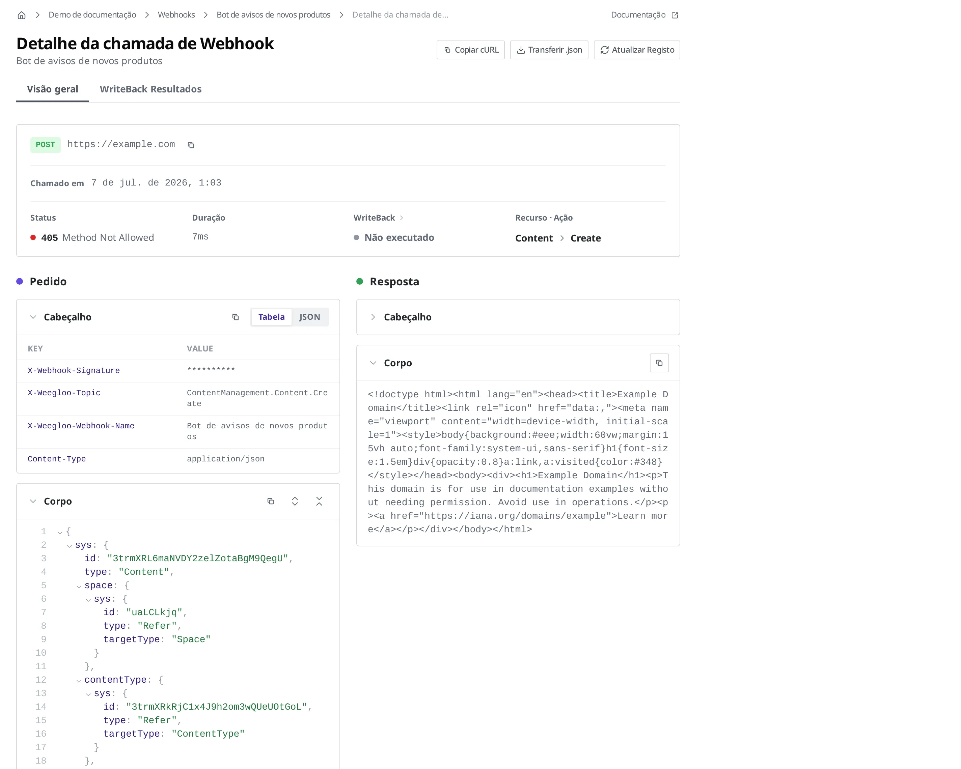Fold the sys object on line 6

[x=88, y=600]
